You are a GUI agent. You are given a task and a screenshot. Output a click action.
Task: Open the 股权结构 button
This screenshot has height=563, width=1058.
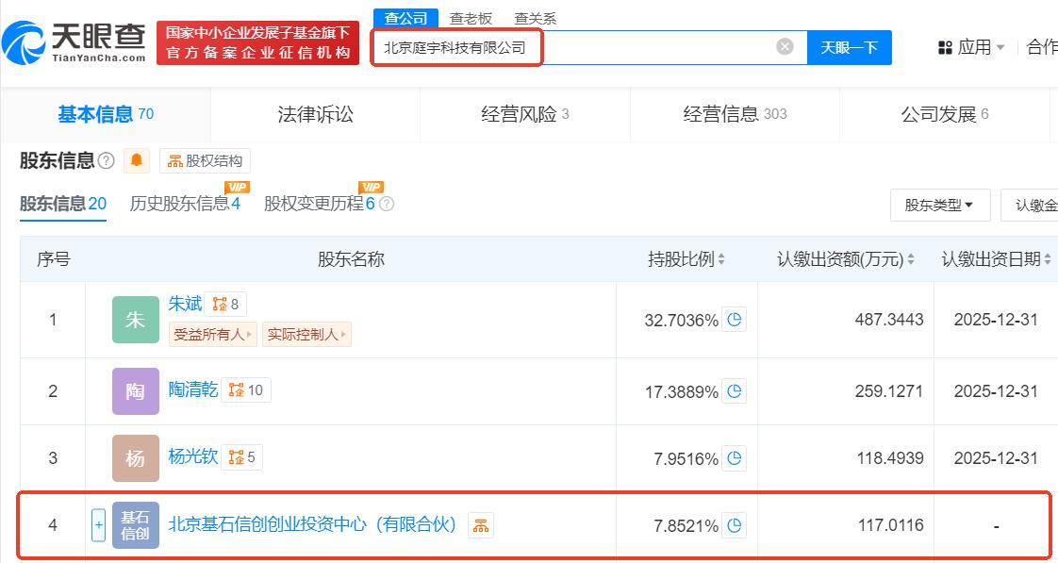(206, 160)
